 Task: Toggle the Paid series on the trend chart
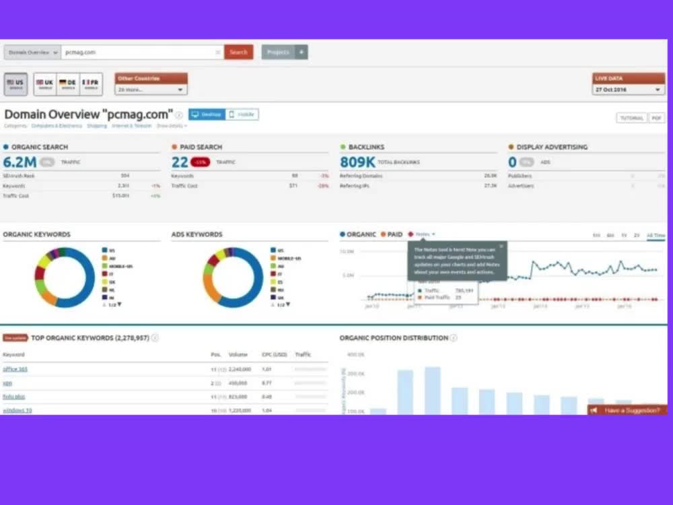pyautogui.click(x=392, y=234)
